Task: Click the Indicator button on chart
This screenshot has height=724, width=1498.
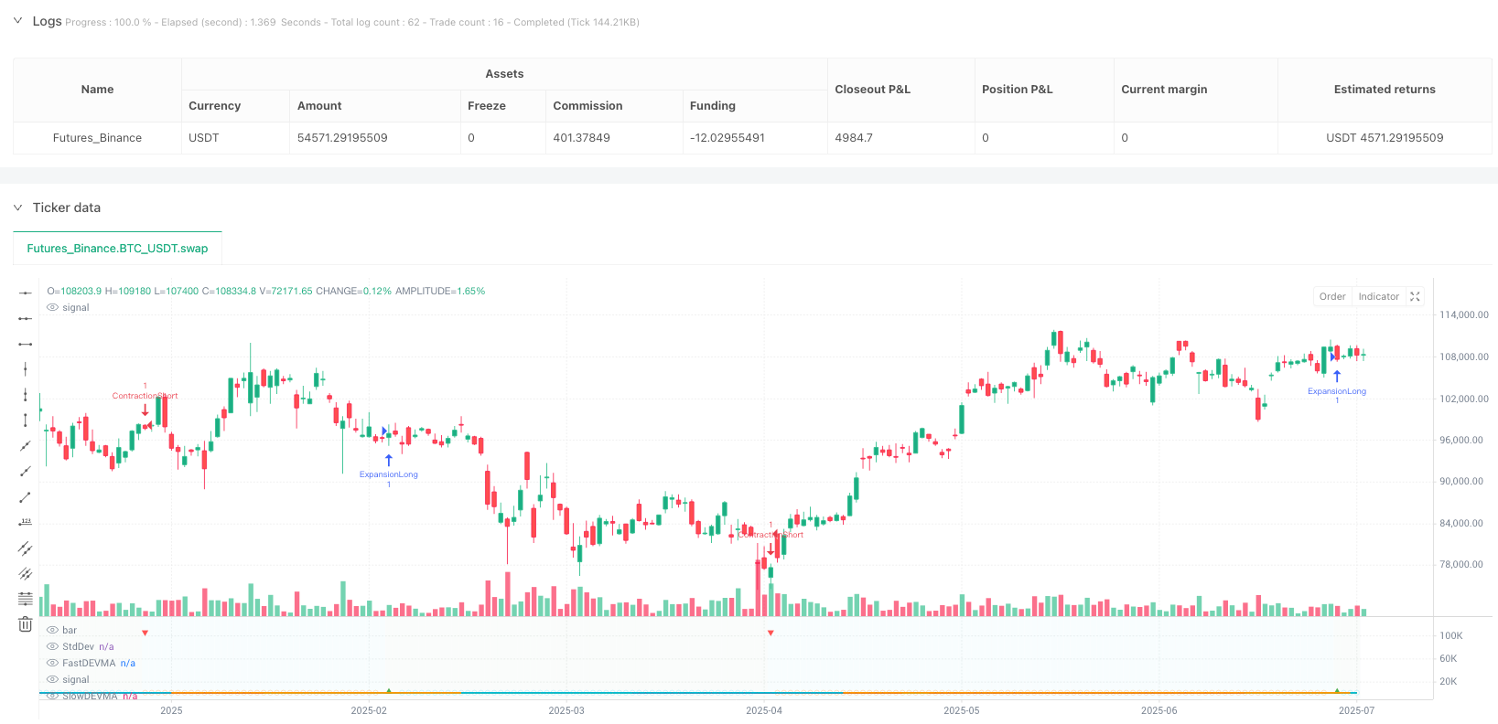Action: coord(1378,296)
